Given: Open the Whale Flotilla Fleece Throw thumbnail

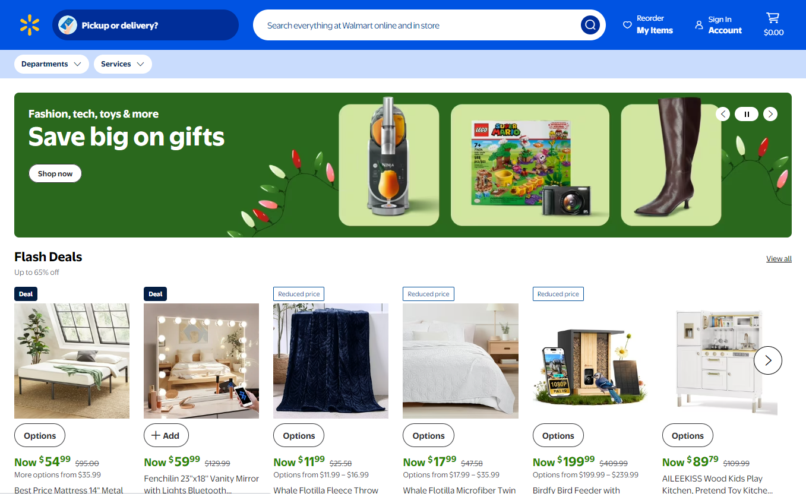Looking at the screenshot, I should tap(331, 361).
